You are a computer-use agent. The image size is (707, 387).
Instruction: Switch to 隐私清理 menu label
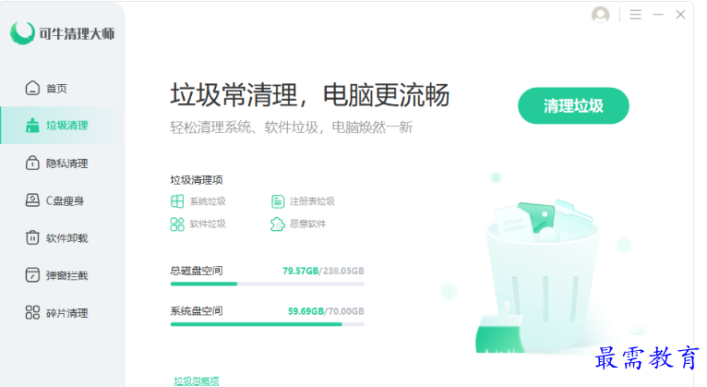(66, 163)
